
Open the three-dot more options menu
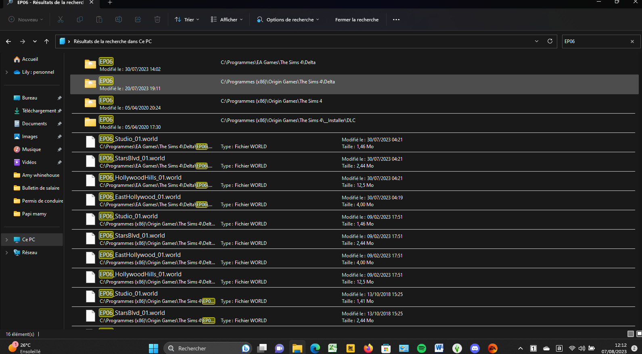[396, 19]
